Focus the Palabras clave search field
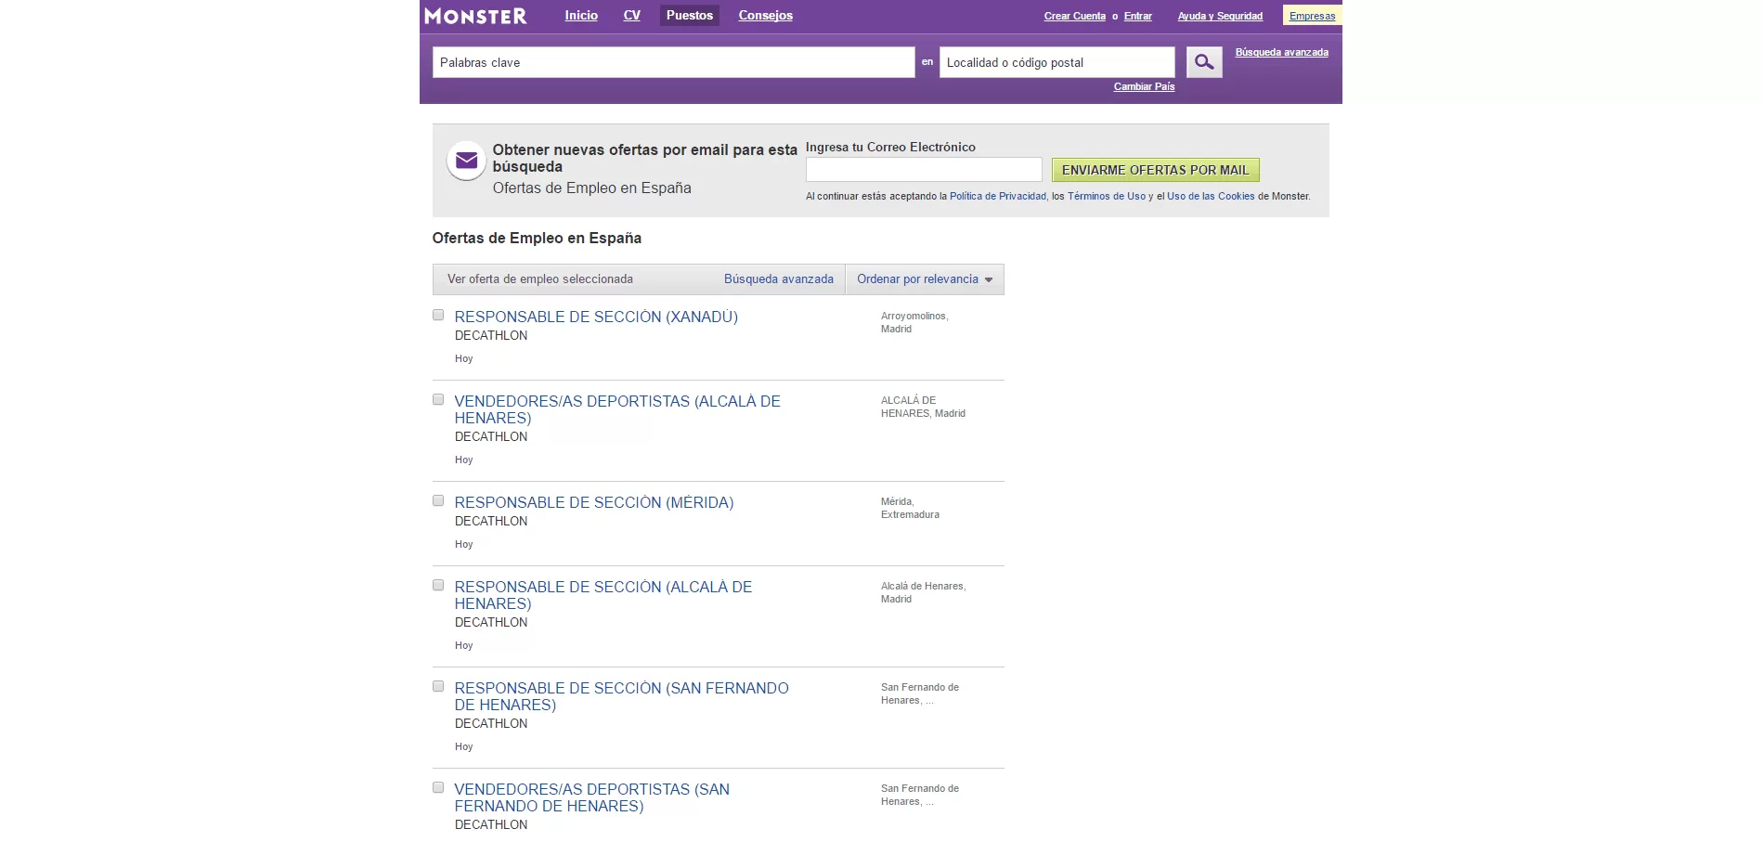 (674, 62)
